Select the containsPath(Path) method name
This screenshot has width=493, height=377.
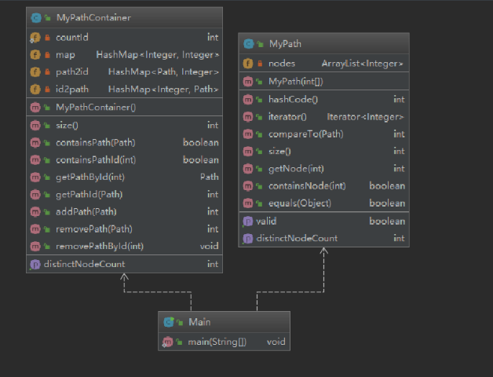(96, 143)
